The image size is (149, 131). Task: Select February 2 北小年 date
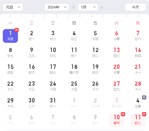(x=95, y=103)
